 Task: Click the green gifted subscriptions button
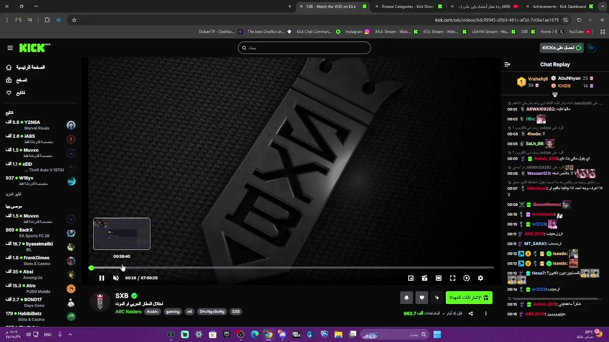tap(469, 298)
